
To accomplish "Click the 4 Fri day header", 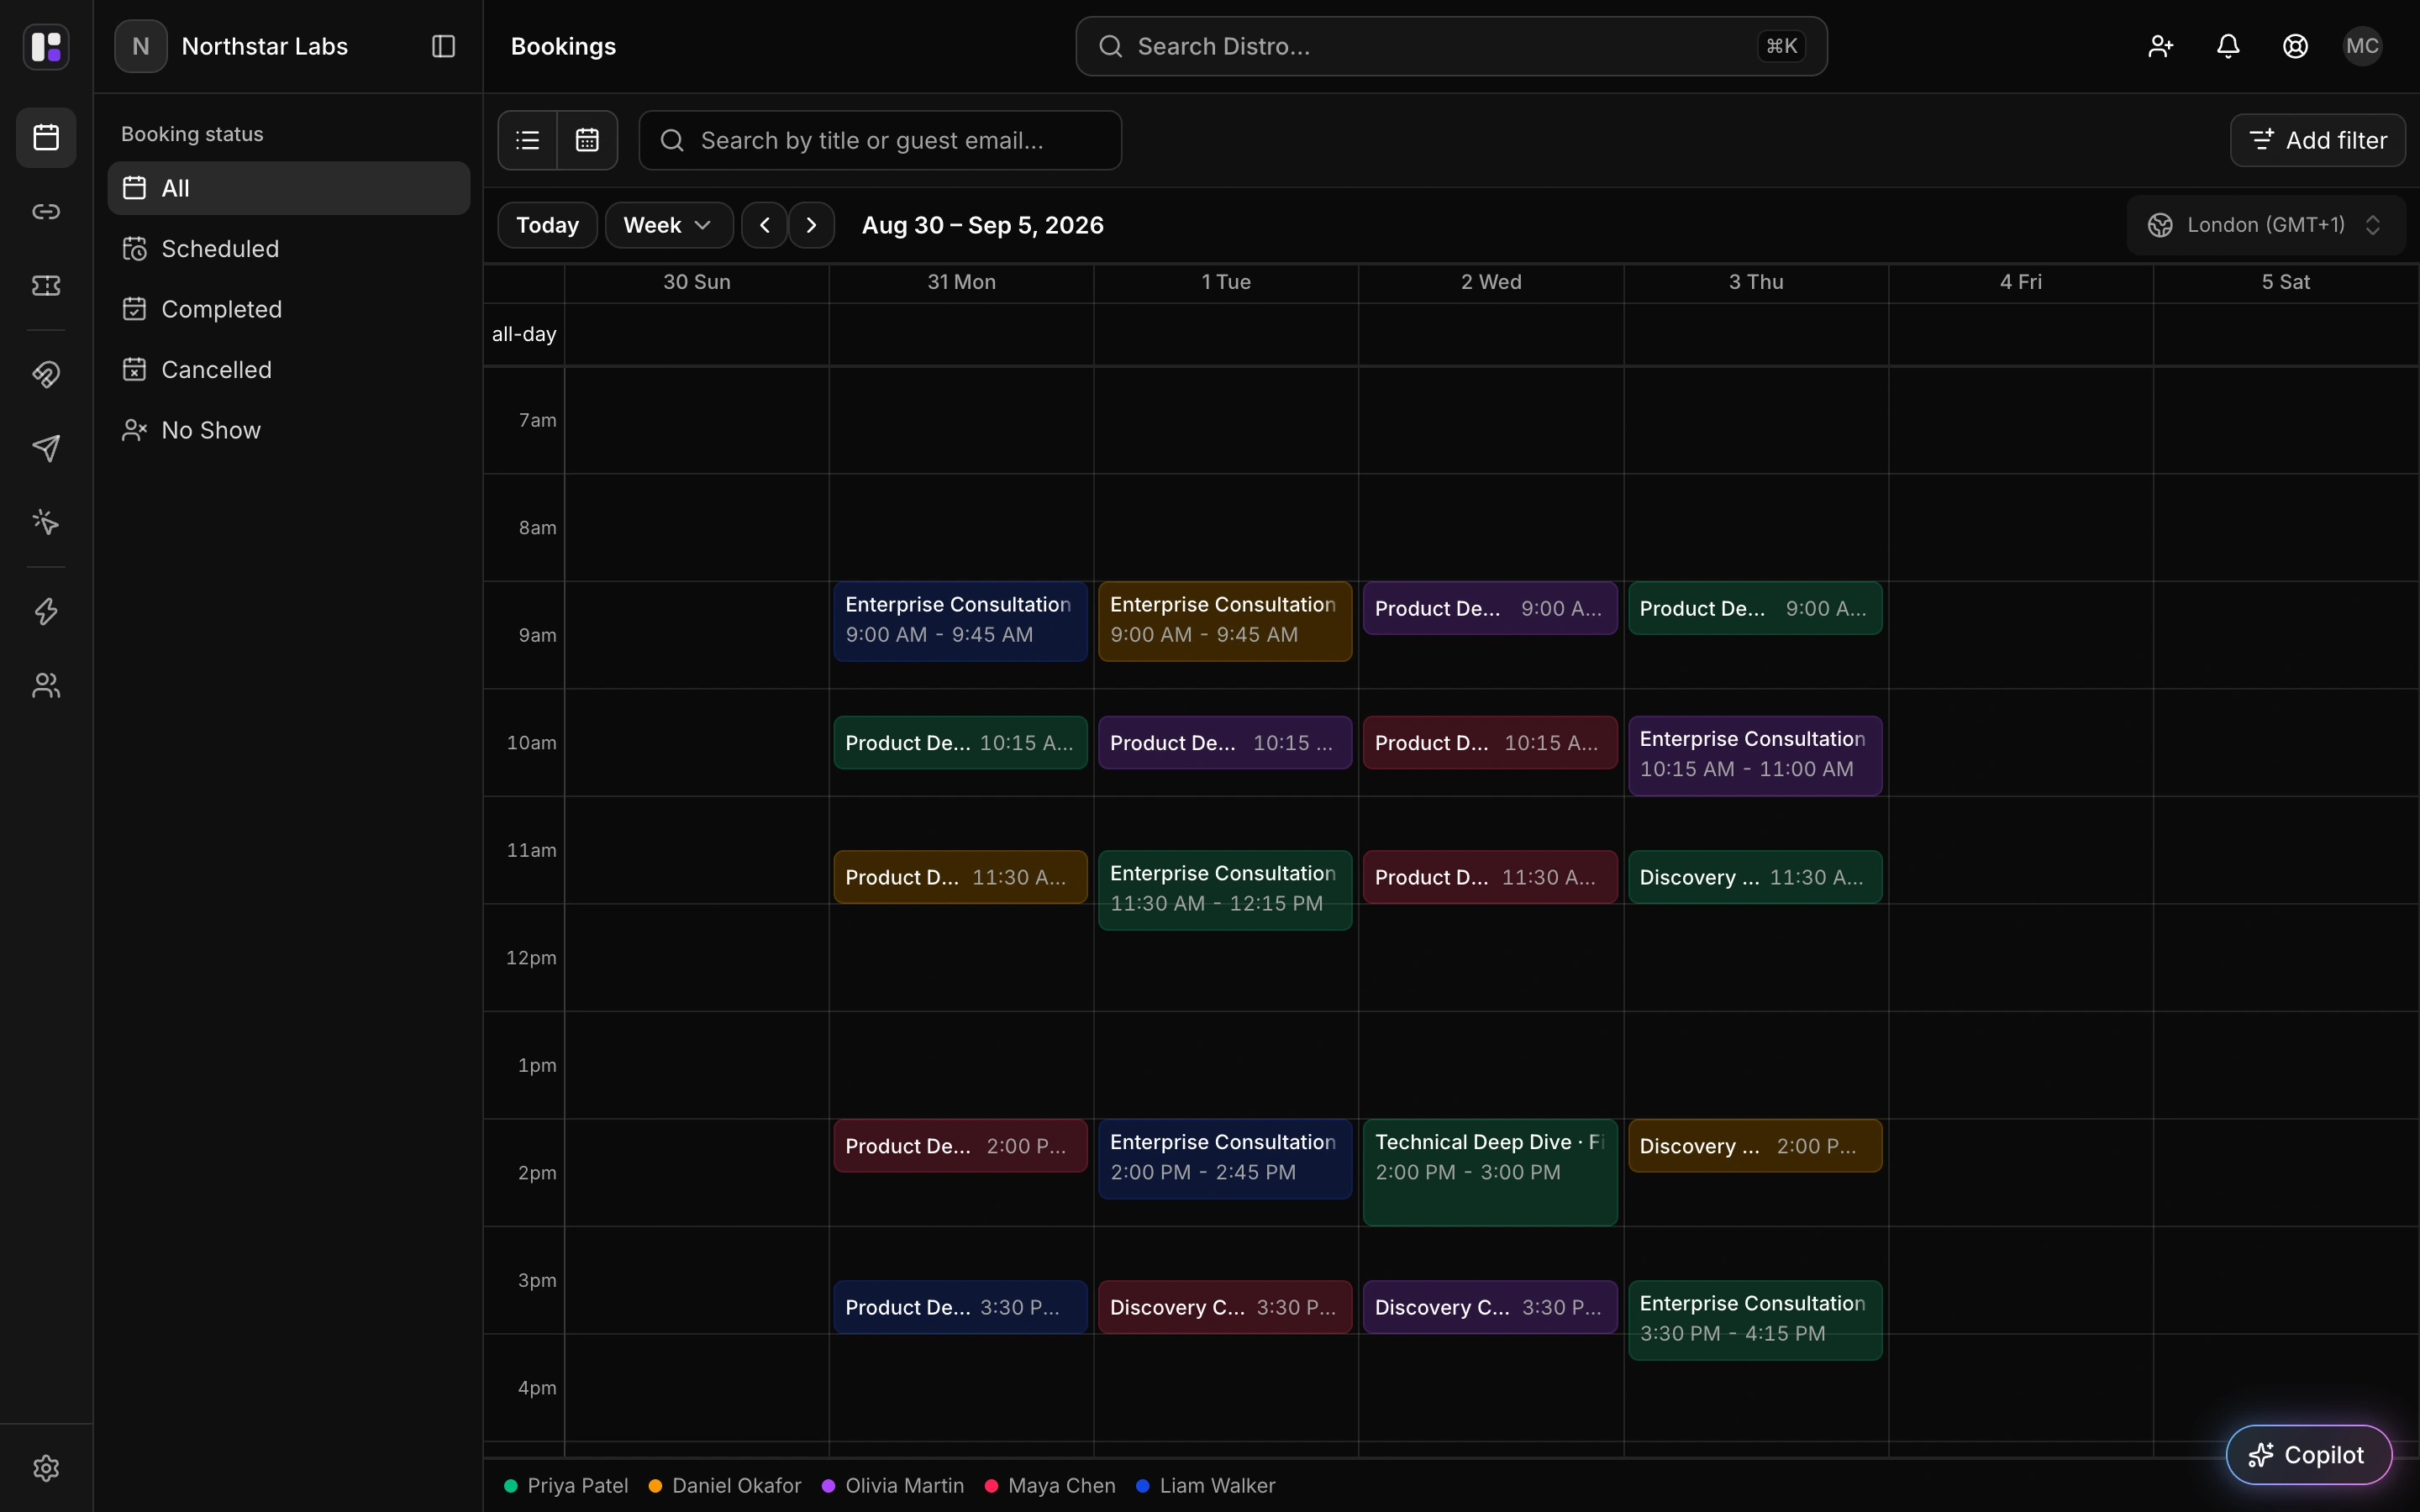I will [2021, 282].
